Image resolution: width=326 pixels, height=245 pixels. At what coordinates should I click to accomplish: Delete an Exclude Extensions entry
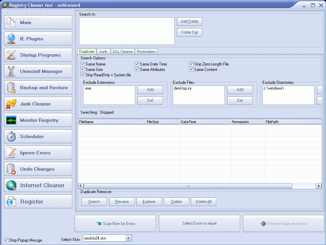coord(150,100)
